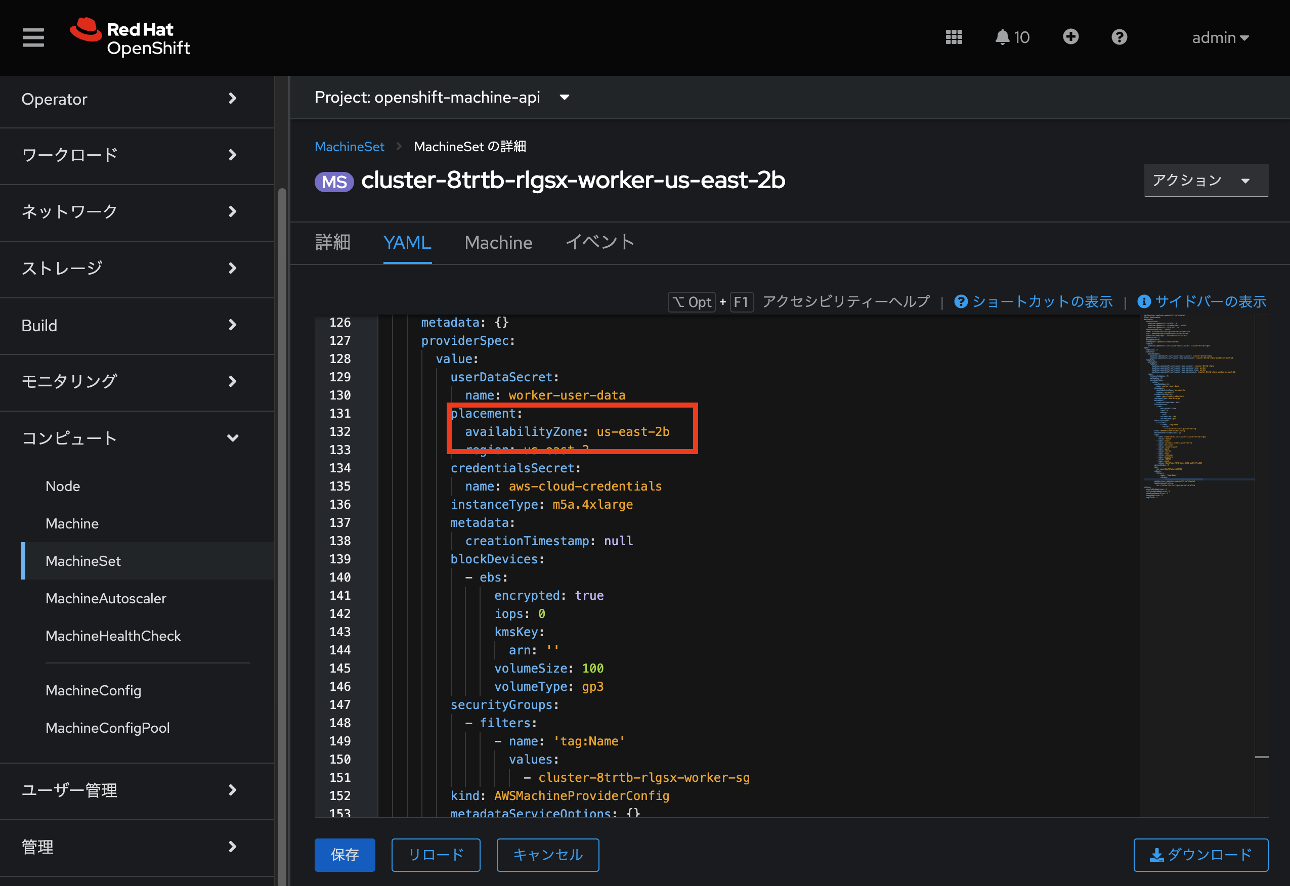
Task: Click cluster-8trtb-rlgsx-worker-sg value
Action: click(x=644, y=777)
